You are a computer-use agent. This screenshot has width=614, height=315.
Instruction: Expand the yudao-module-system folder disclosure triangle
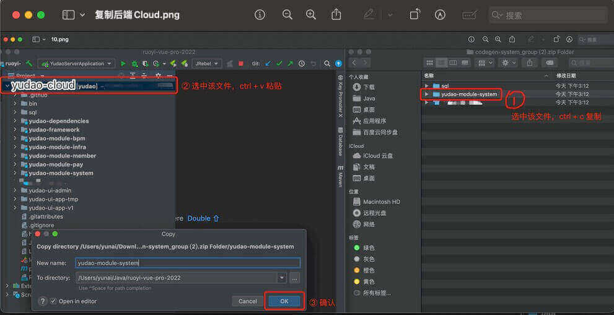[426, 94]
